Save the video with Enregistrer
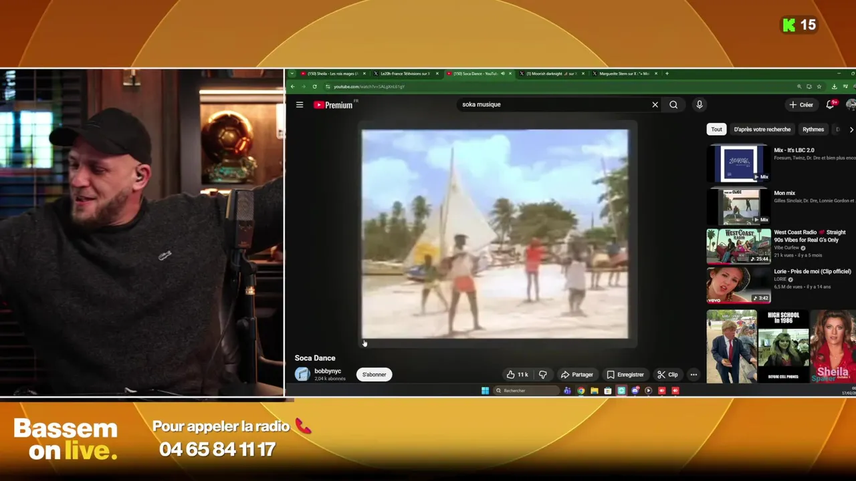 pyautogui.click(x=625, y=375)
